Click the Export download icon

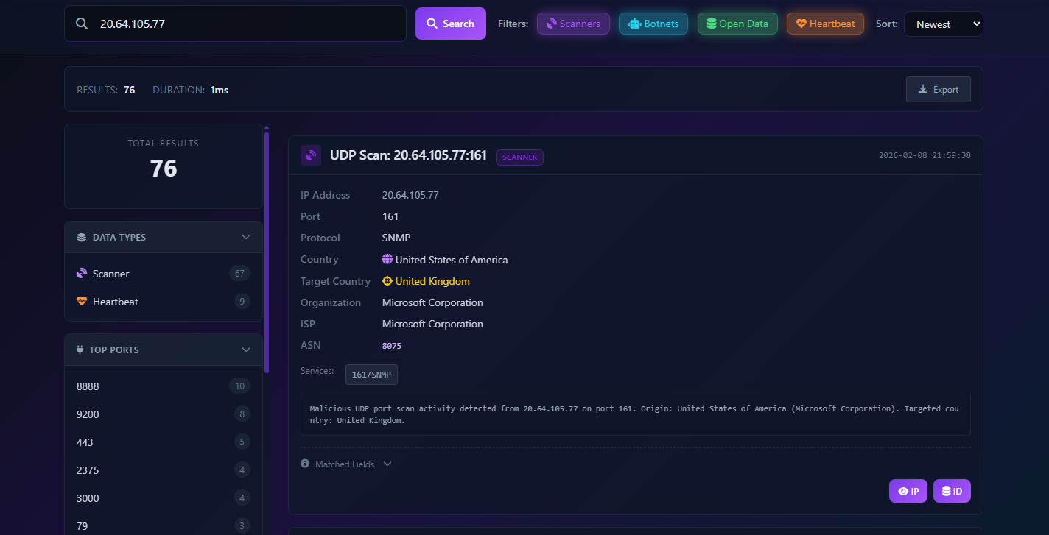pos(922,88)
